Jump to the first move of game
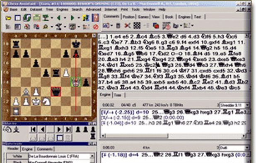The width and height of the screenshot is (256, 163). coord(33,129)
